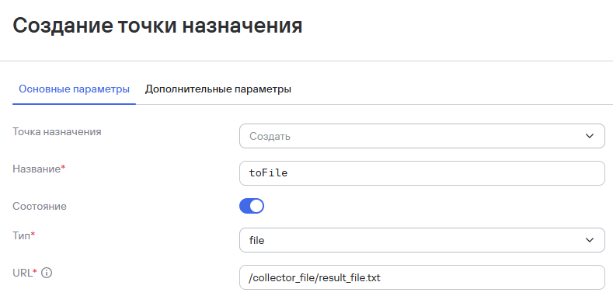
Task: Click the Точка назначения label
Action: 57,132
